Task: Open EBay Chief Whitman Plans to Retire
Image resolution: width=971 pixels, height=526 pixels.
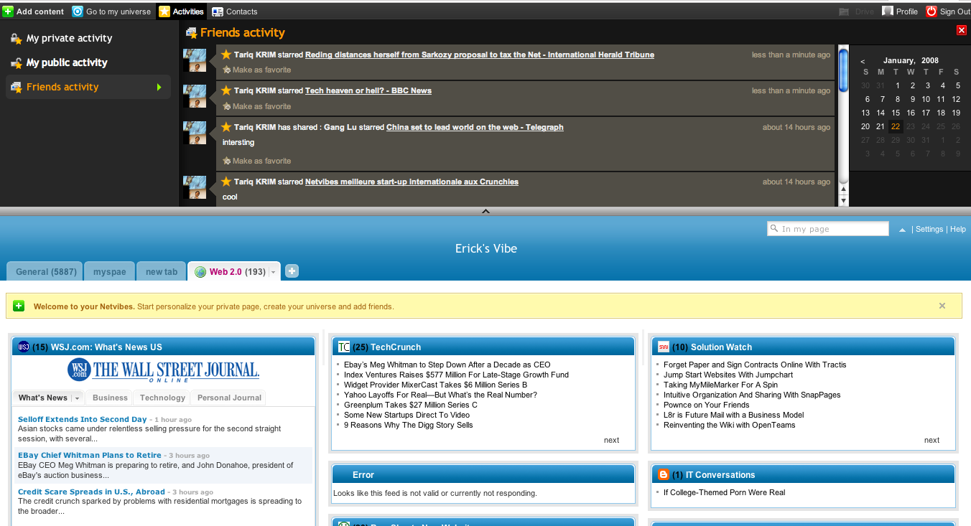Action: pyautogui.click(x=90, y=455)
